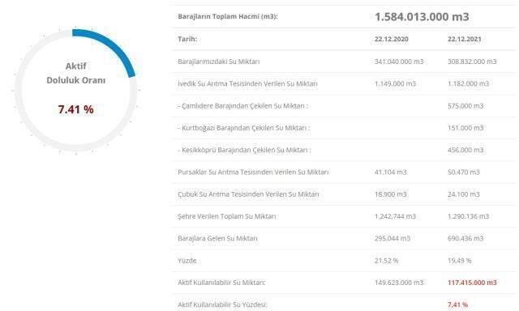
Task: Click the 21.52 % value
Action: [x=387, y=261]
